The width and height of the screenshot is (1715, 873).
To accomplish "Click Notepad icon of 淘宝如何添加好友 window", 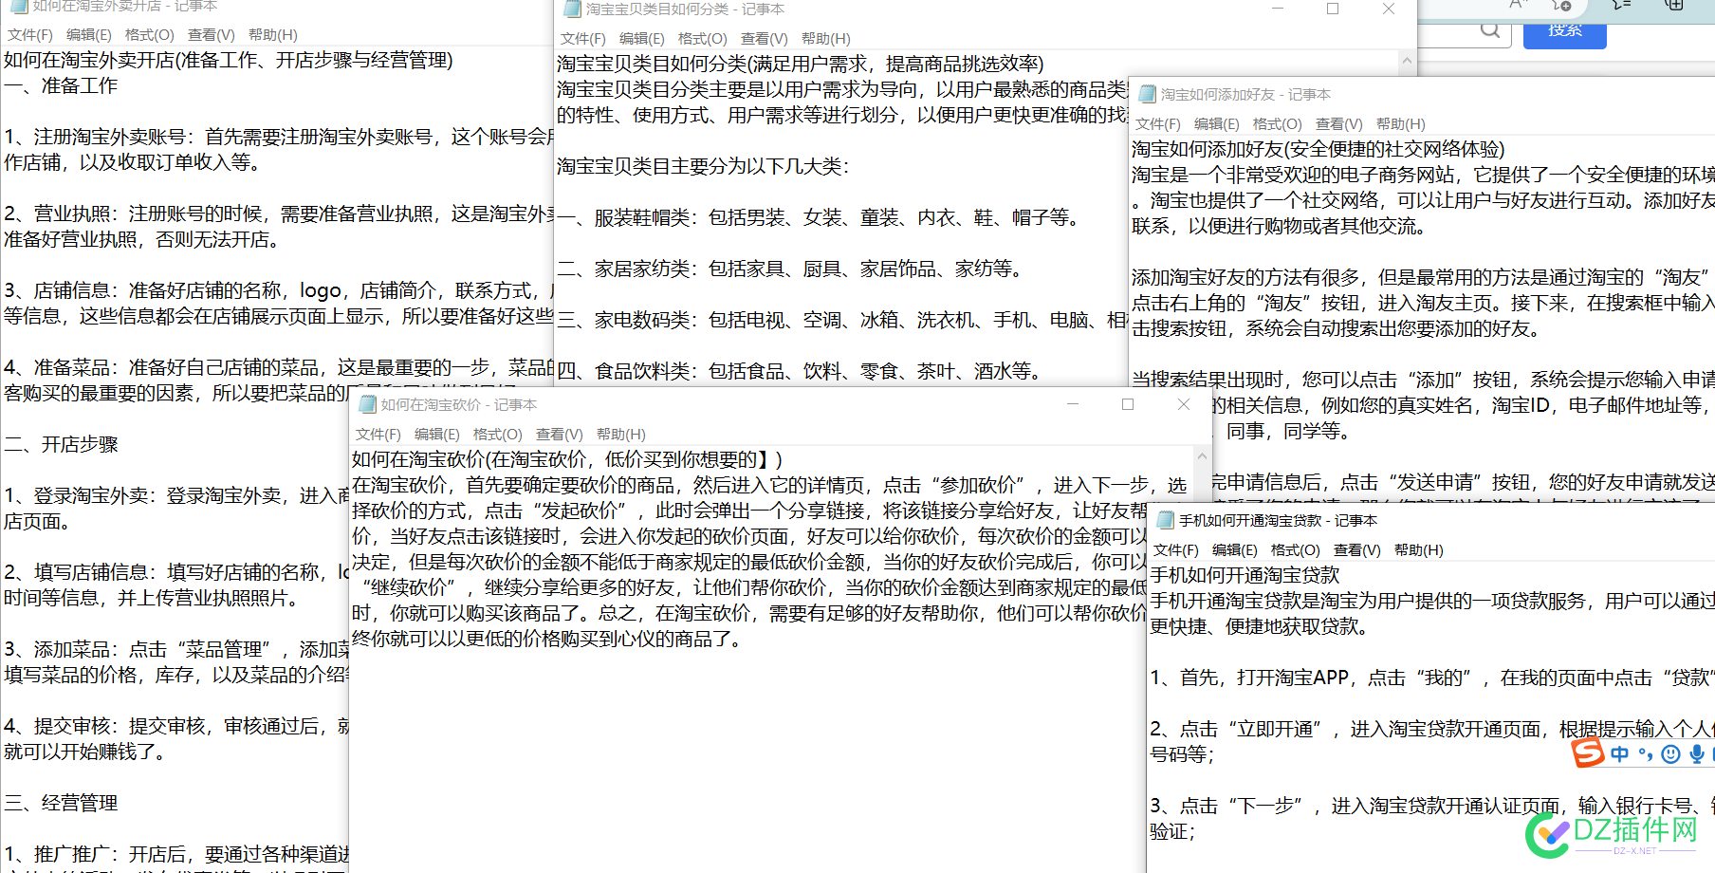I will pos(1147,94).
